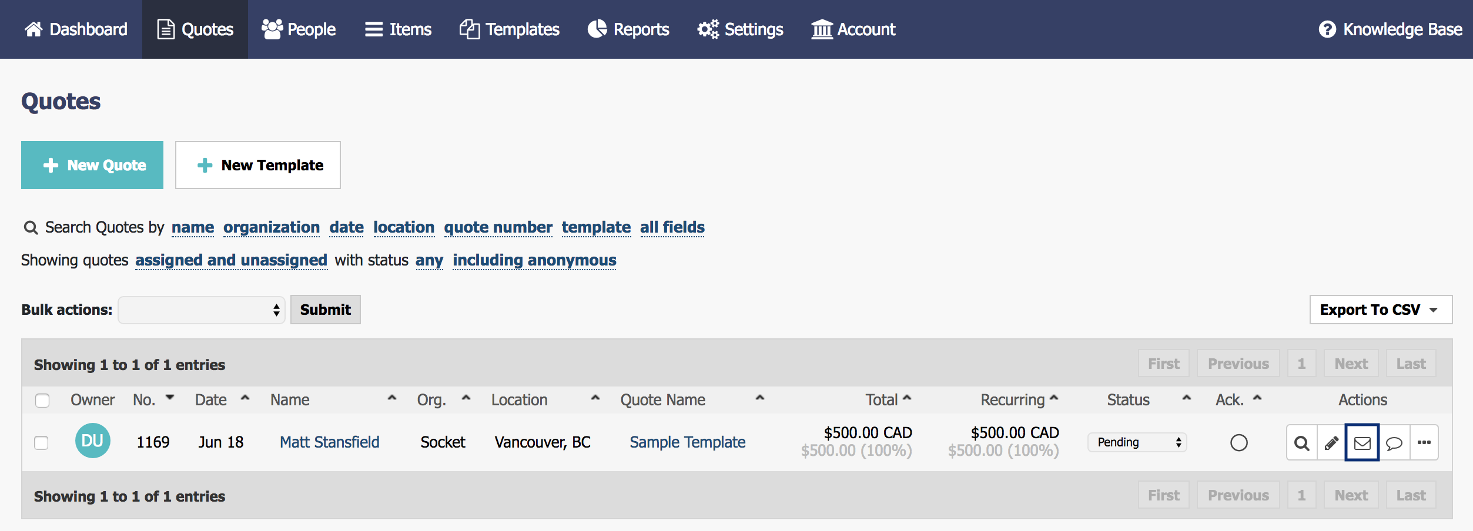The width and height of the screenshot is (1473, 531).
Task: Tick the checkbox for quote 1169
Action: 41,443
